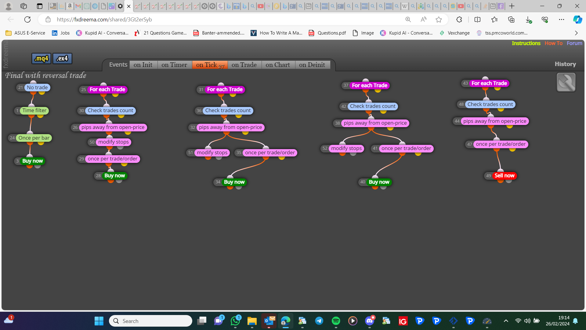
Task: Show hidden system tray icons
Action: click(506, 321)
